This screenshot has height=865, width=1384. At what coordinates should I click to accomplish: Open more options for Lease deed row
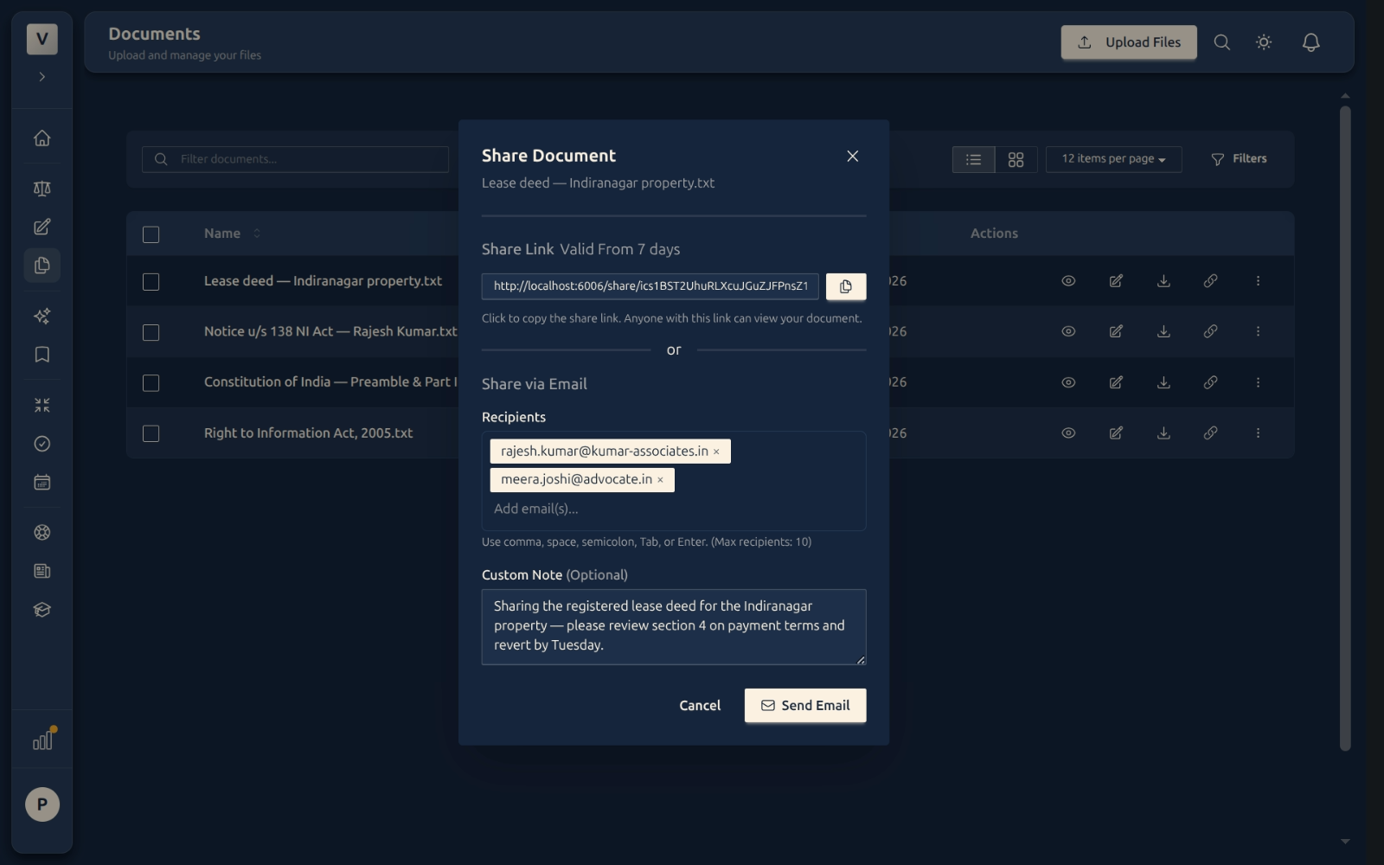tap(1258, 281)
